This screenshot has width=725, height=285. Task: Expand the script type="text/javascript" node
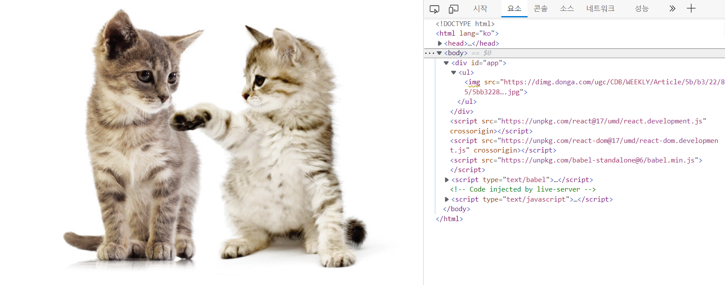point(447,199)
